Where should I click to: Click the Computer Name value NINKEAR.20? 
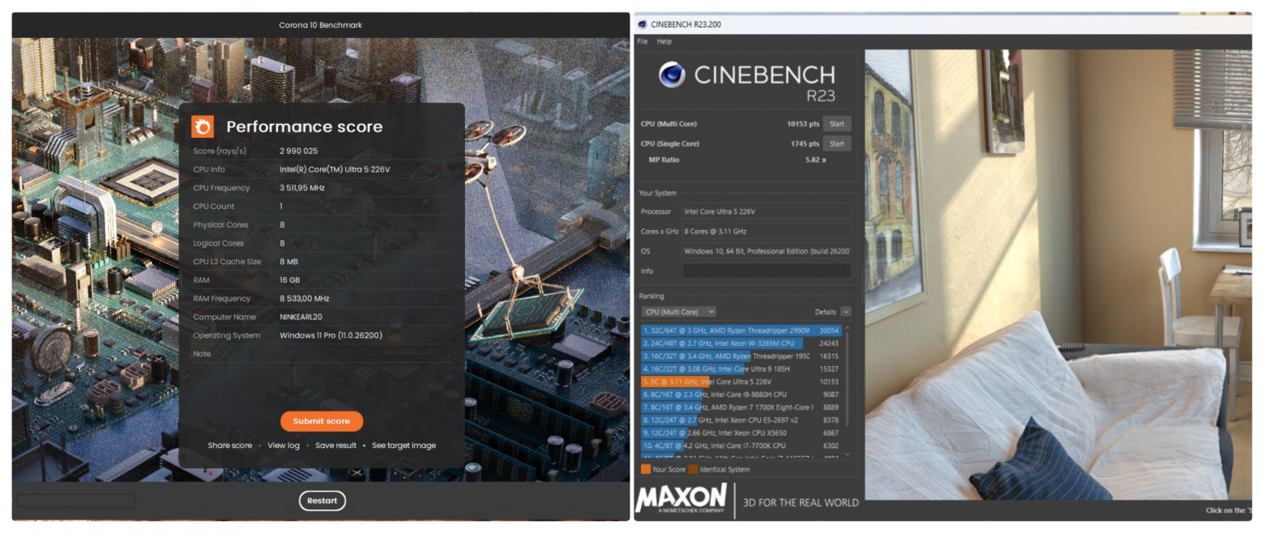301,317
